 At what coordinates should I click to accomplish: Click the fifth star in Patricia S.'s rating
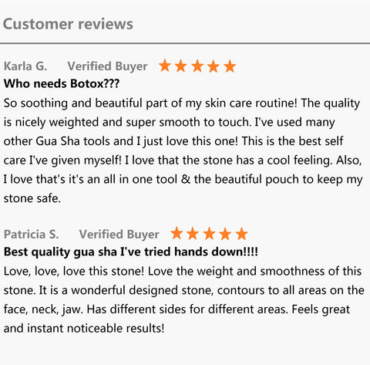241,233
